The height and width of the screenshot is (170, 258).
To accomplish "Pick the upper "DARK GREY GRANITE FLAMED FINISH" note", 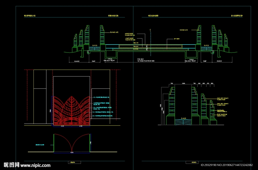I will point(223,99).
